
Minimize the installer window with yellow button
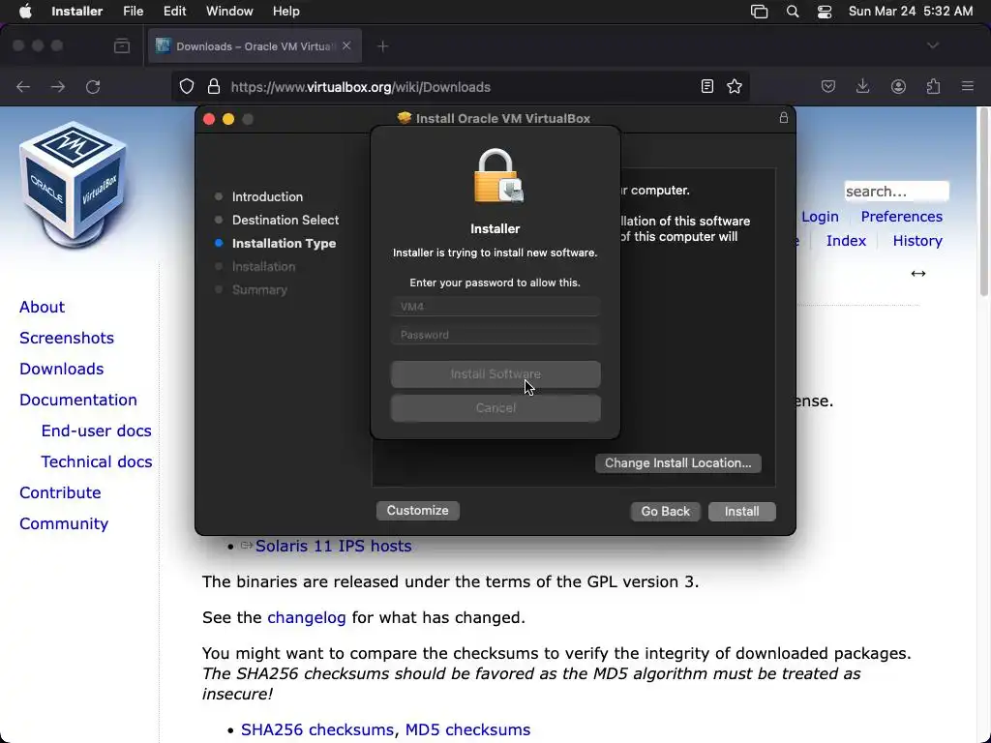pos(228,119)
